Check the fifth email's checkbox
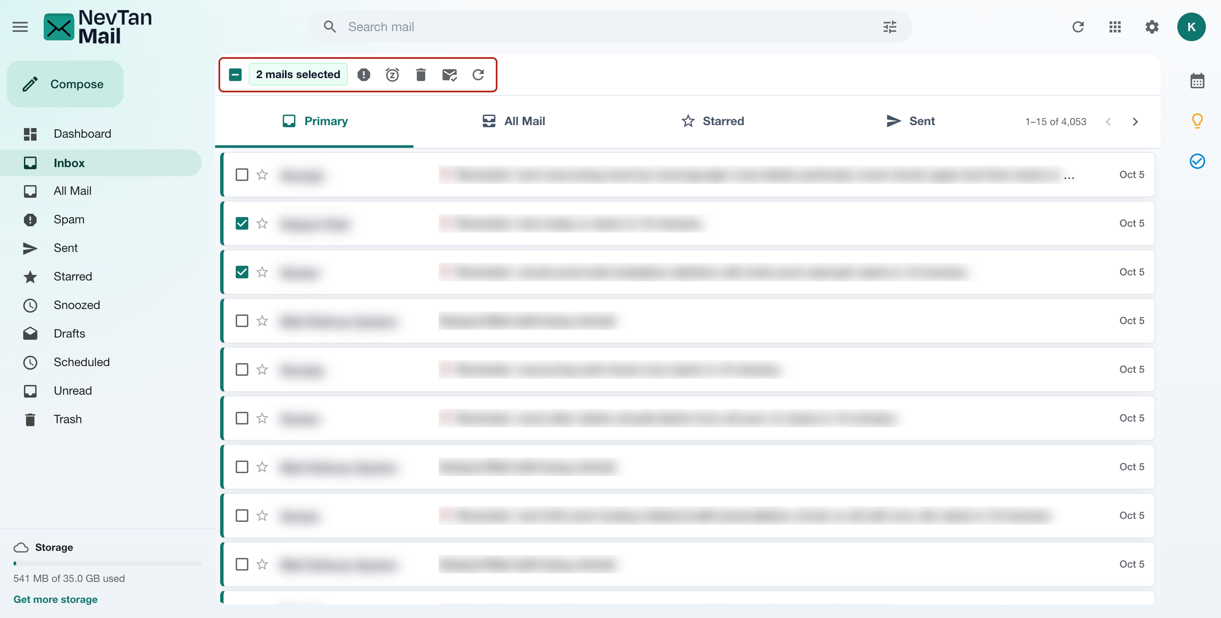 point(242,370)
